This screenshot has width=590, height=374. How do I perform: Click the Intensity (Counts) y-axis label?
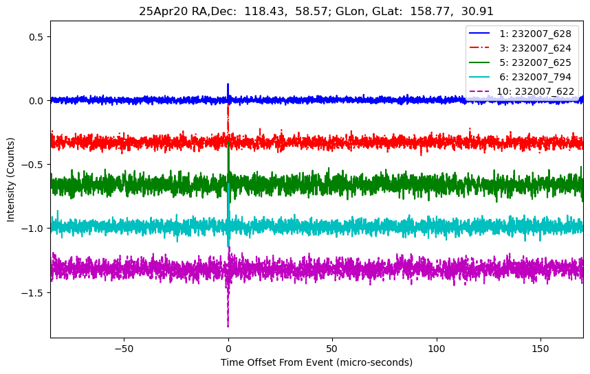click(x=10, y=180)
